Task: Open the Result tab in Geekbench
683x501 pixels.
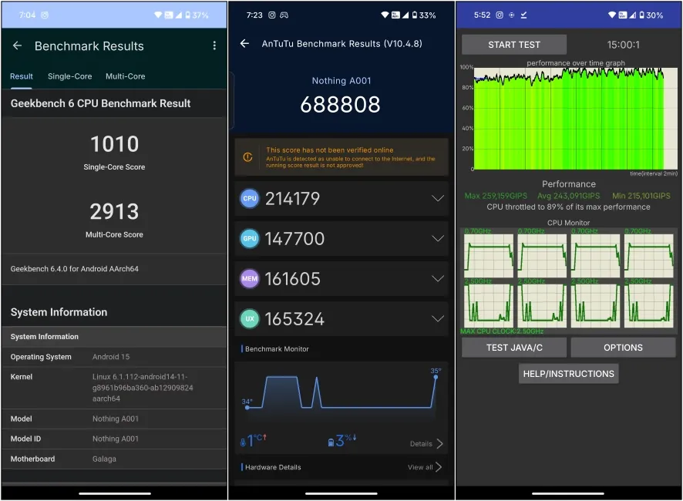Action: click(21, 76)
